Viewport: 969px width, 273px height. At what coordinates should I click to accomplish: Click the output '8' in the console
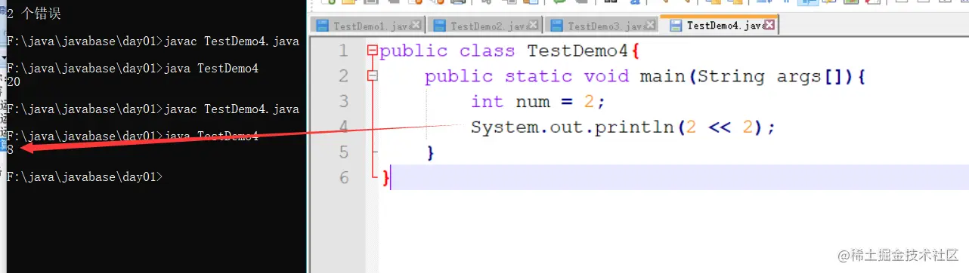(x=10, y=149)
